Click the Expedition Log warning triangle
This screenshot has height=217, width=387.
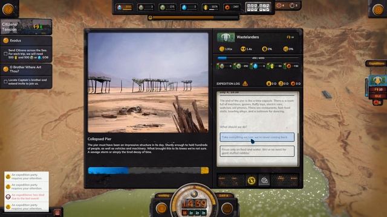(x=245, y=84)
